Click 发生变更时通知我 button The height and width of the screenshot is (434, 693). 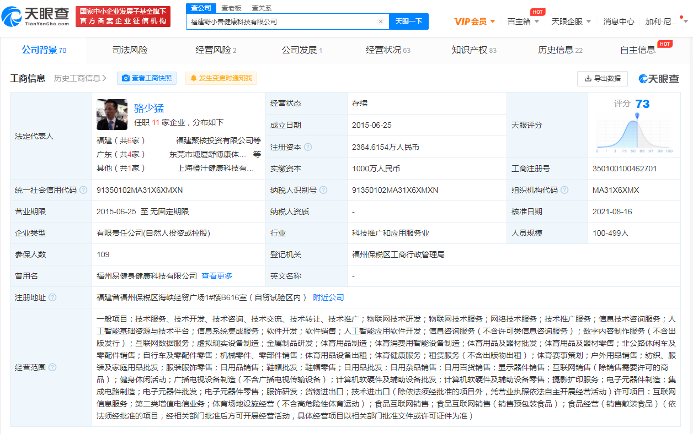221,78
